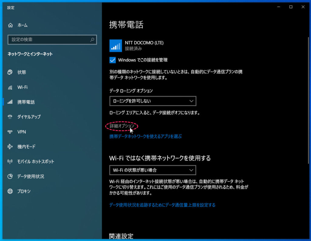Open 携帯データネットワークを使えるアプリを選ぶ
Image resolution: width=311 pixels, height=241 pixels.
click(145, 136)
